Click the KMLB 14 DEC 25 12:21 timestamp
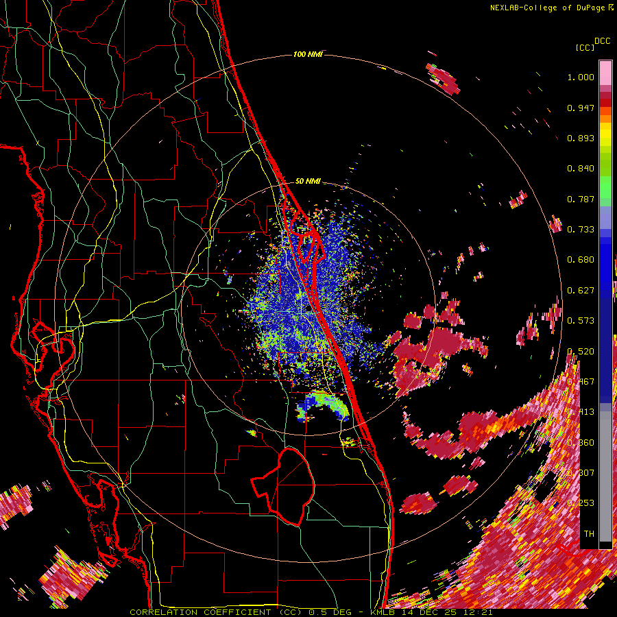617x617 pixels. (431, 612)
